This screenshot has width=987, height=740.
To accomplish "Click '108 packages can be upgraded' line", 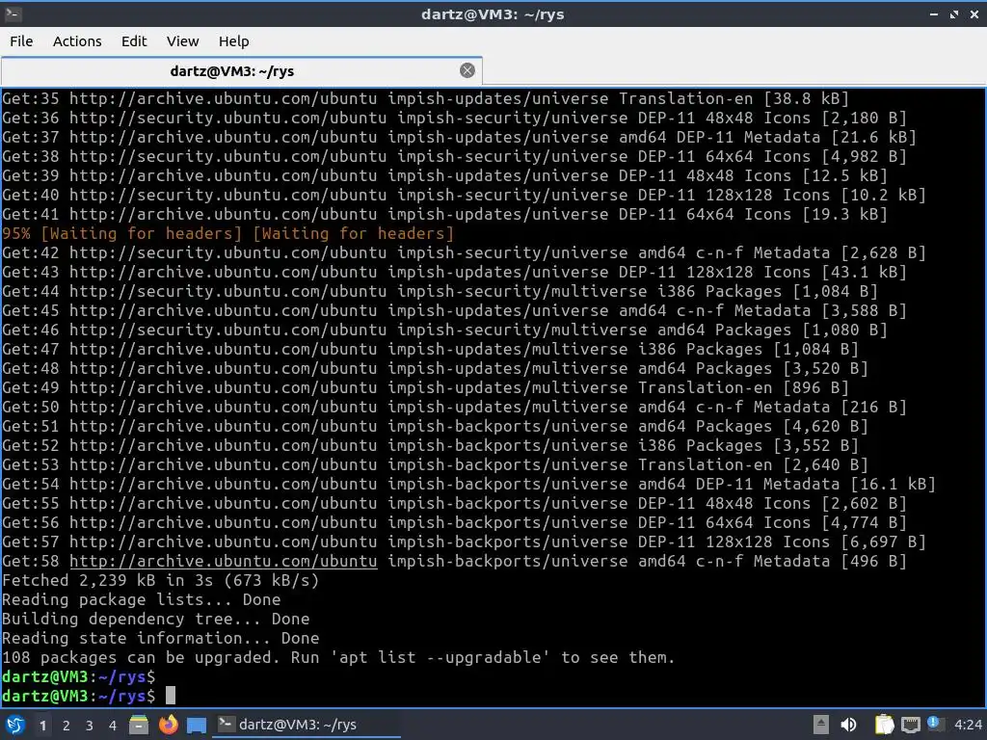I will [x=338, y=657].
